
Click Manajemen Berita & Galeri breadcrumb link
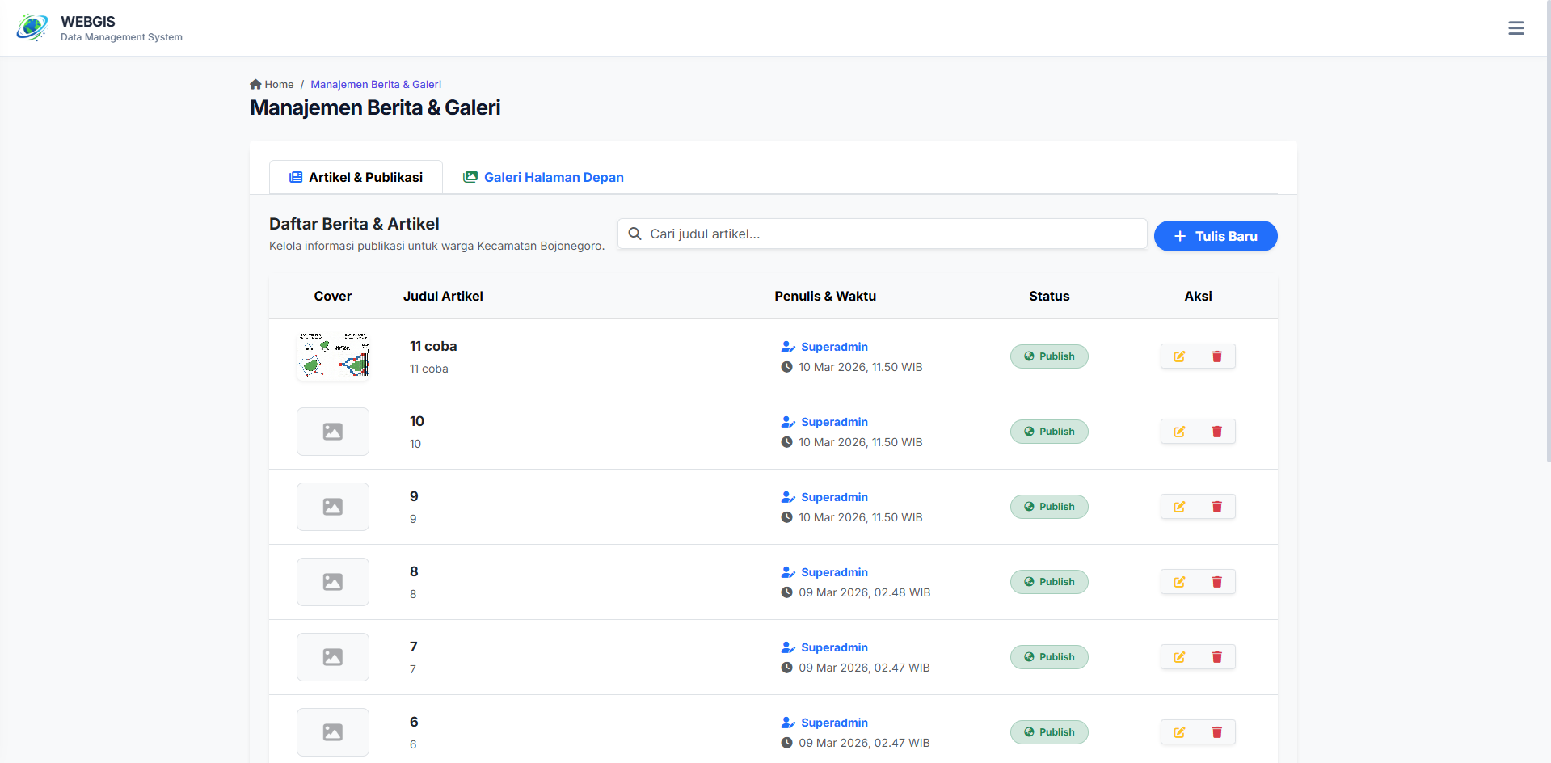pos(376,84)
